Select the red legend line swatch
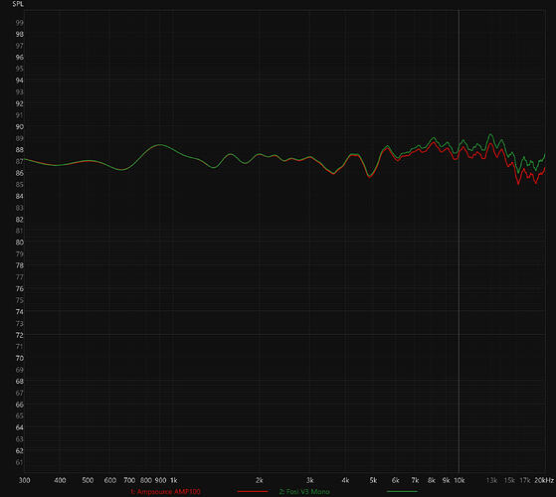556x497 pixels. click(253, 492)
